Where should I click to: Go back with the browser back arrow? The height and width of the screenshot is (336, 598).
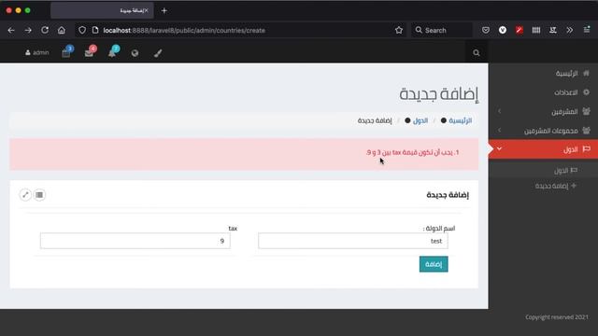coord(11,30)
